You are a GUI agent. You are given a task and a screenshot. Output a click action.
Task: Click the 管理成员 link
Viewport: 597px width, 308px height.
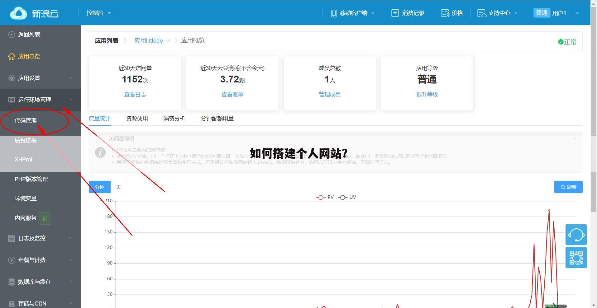coord(330,95)
